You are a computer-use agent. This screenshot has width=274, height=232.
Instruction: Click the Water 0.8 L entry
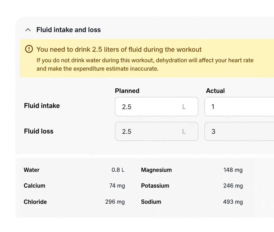coord(74,170)
